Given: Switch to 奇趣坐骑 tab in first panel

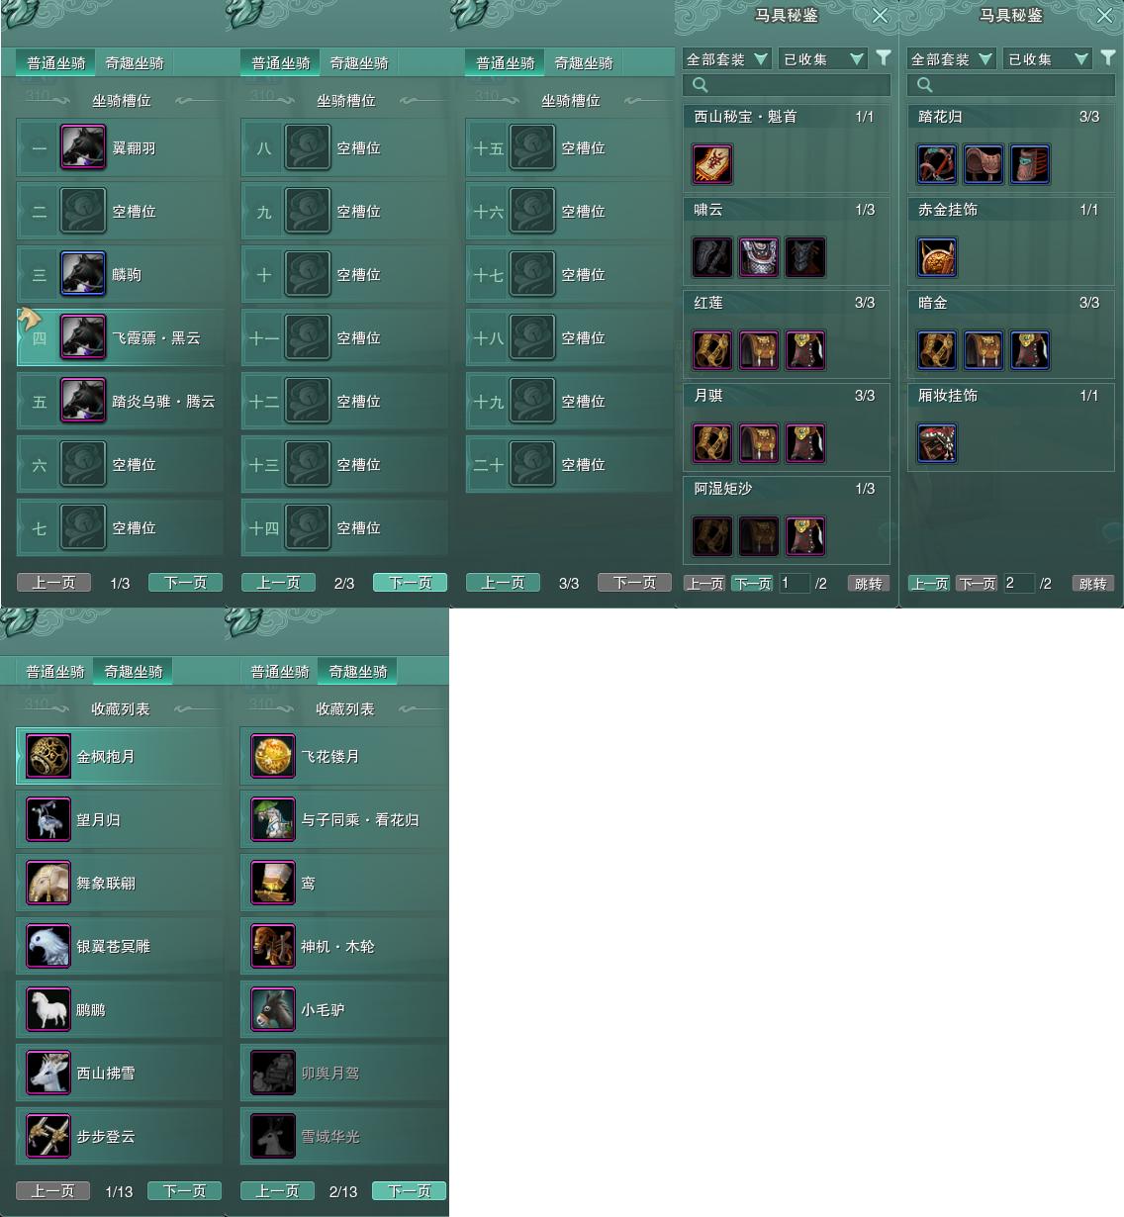Looking at the screenshot, I should point(135,63).
